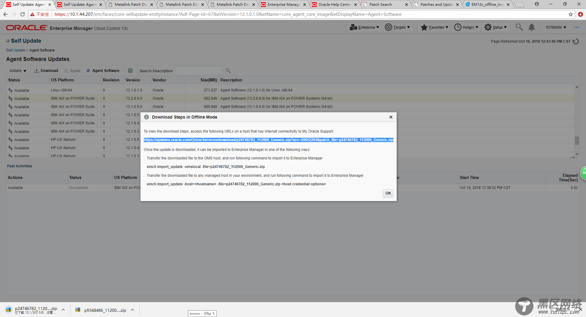This screenshot has height=317, width=586.
Task: Click the Oracle logo in header
Action: (27, 28)
